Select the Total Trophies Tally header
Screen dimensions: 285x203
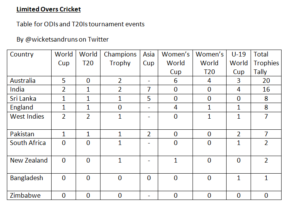click(x=266, y=63)
